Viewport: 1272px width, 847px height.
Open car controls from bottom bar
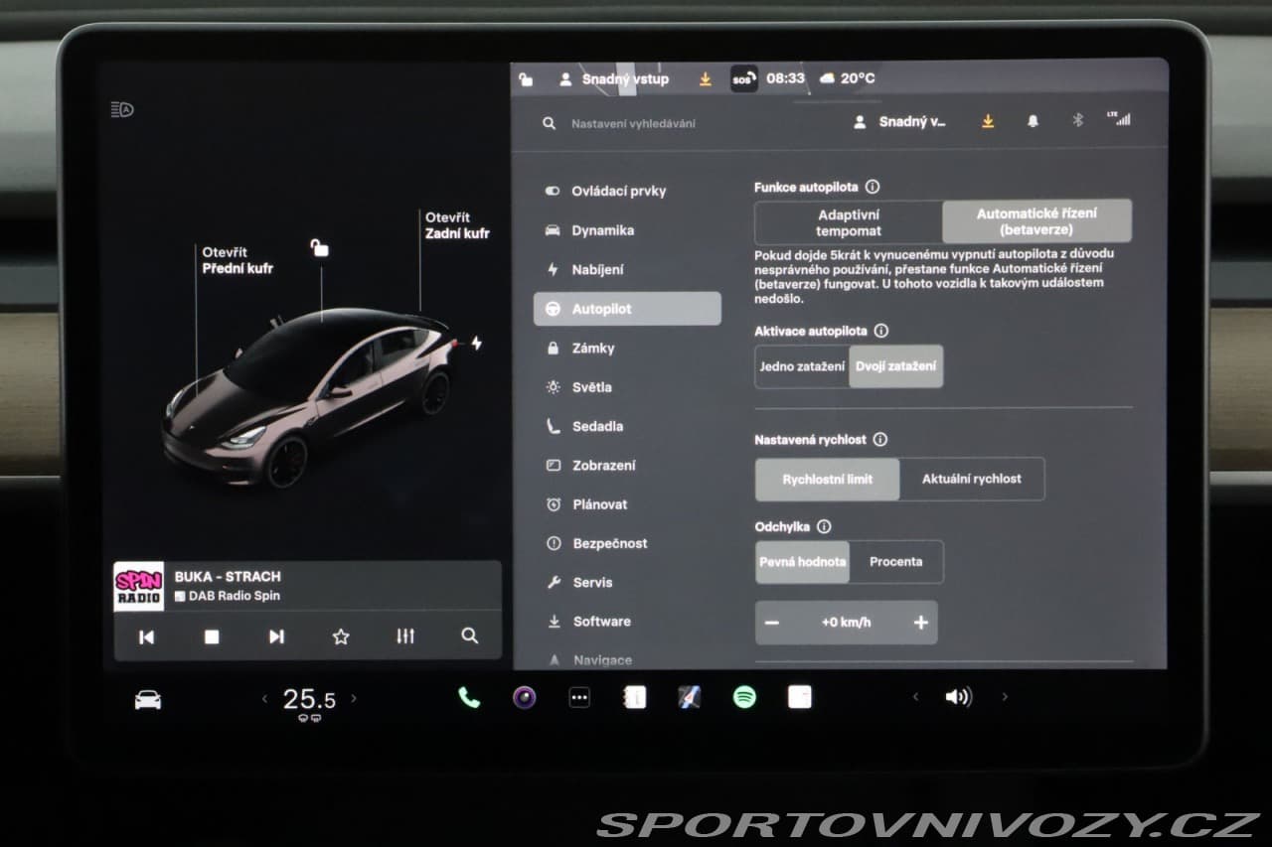(148, 700)
